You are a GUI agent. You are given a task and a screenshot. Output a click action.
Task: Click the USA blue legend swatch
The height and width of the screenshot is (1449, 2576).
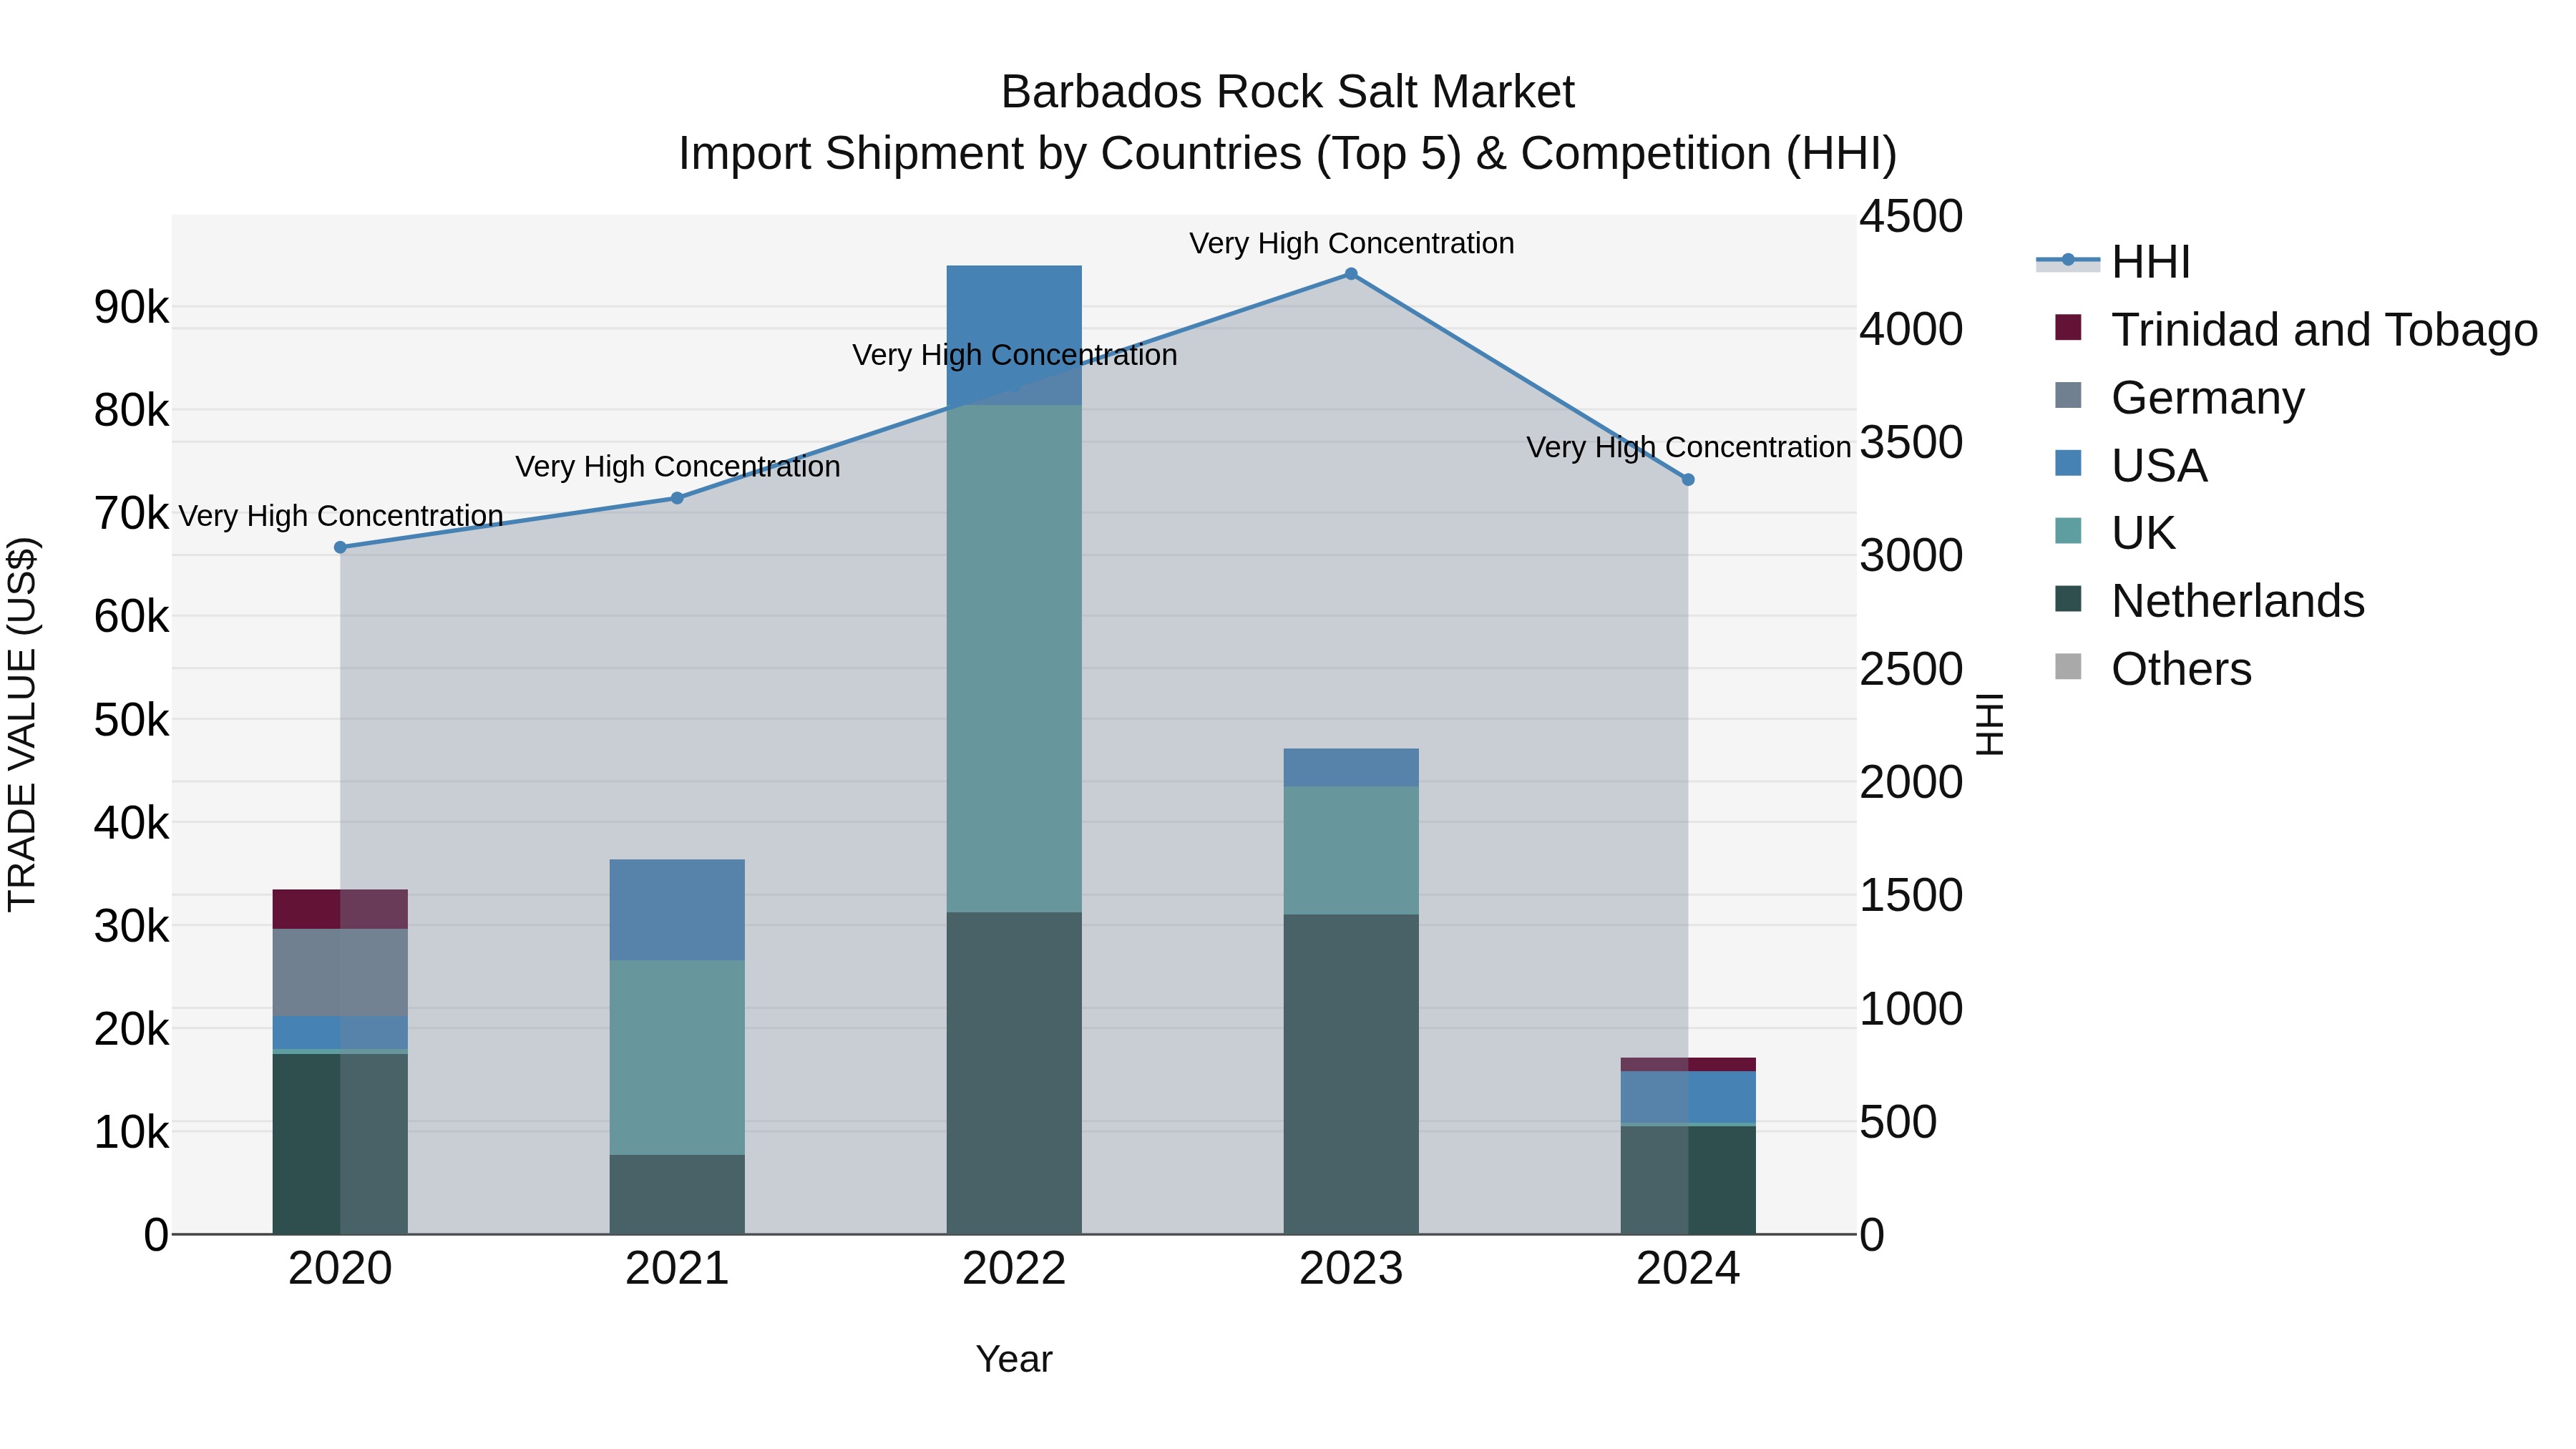click(x=2068, y=463)
